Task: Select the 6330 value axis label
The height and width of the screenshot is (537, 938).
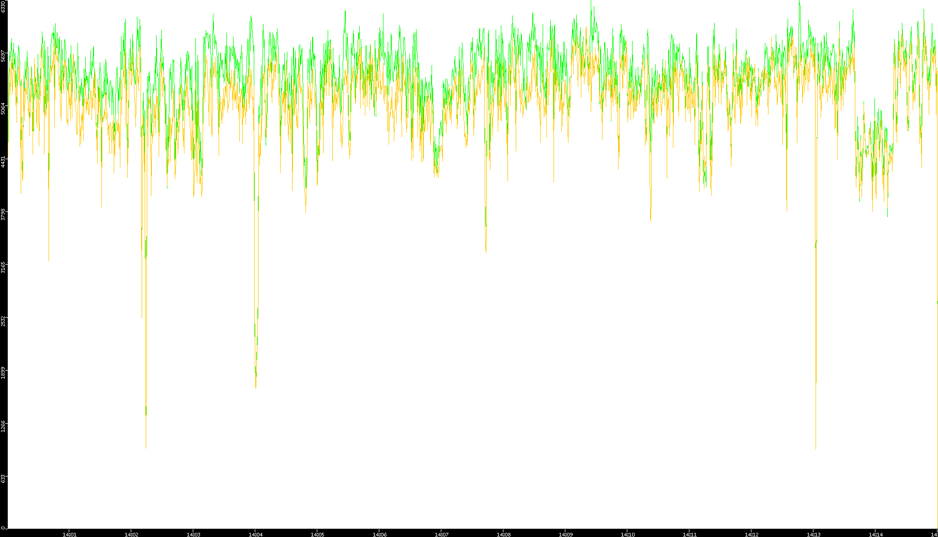Action: pos(3,7)
